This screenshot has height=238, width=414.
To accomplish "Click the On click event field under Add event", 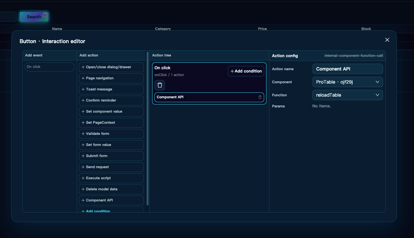I will coord(50,67).
